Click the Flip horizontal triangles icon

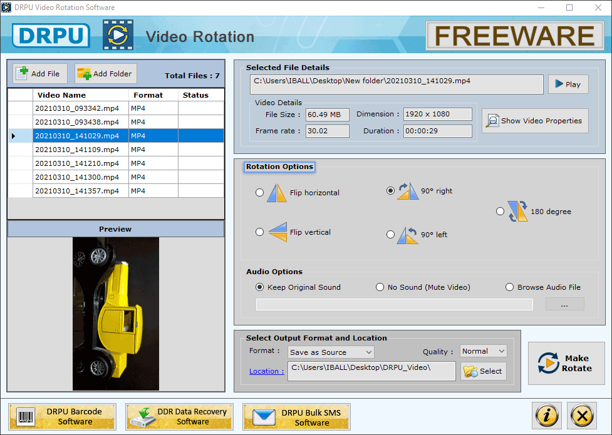[x=277, y=193]
